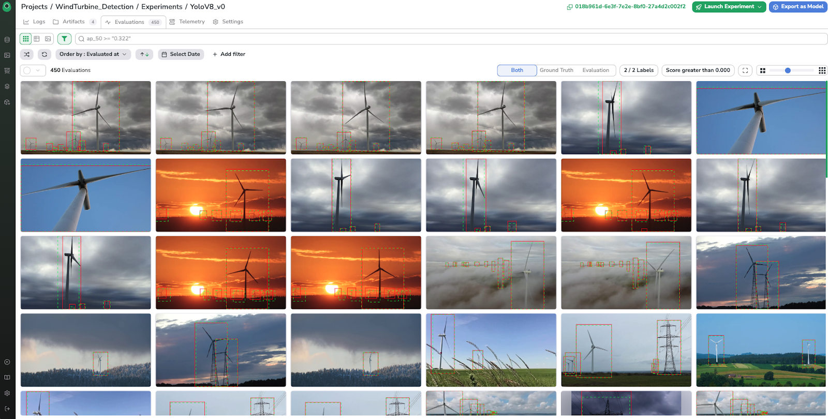Open the Settings tab

(228, 22)
